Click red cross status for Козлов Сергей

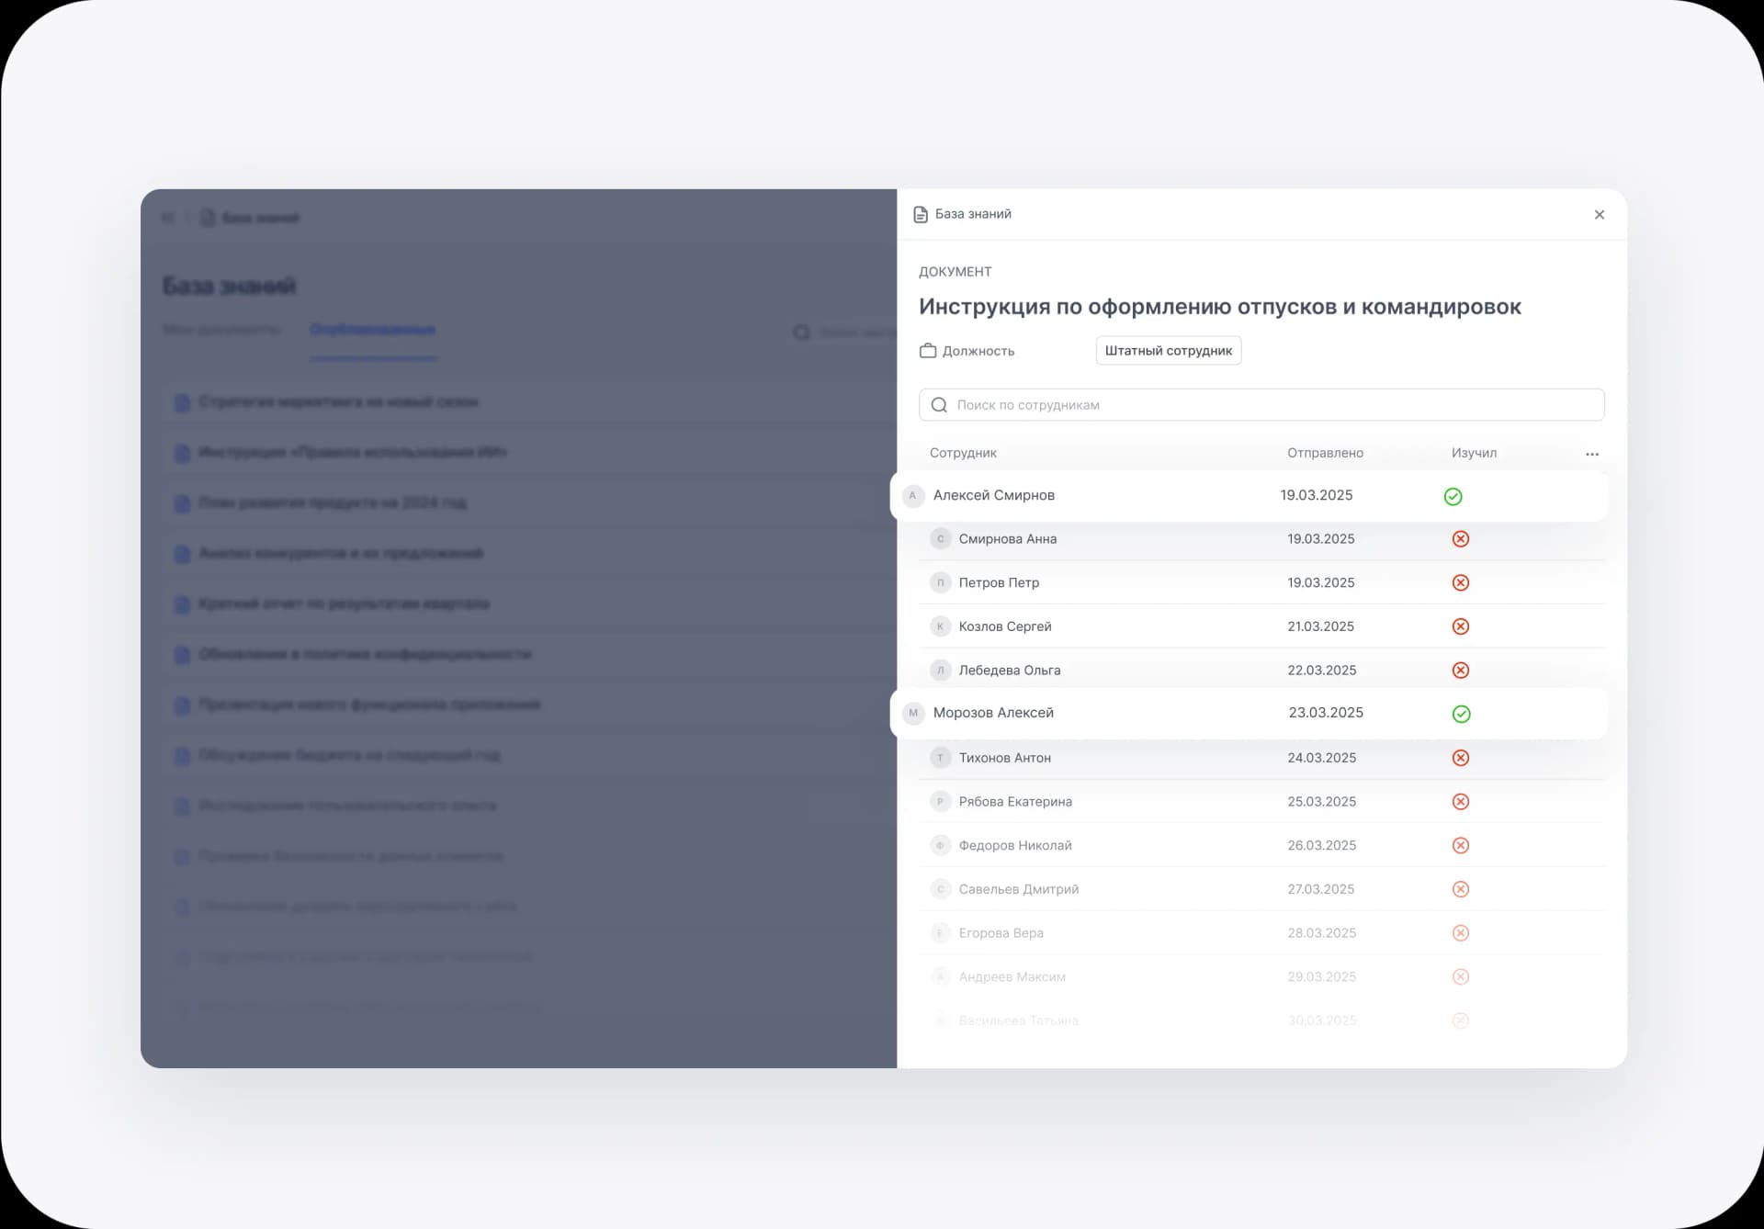[x=1460, y=626]
